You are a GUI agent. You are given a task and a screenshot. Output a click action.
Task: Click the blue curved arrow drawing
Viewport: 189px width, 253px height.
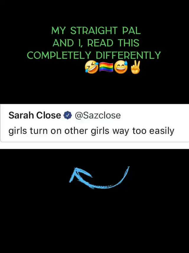click(99, 178)
